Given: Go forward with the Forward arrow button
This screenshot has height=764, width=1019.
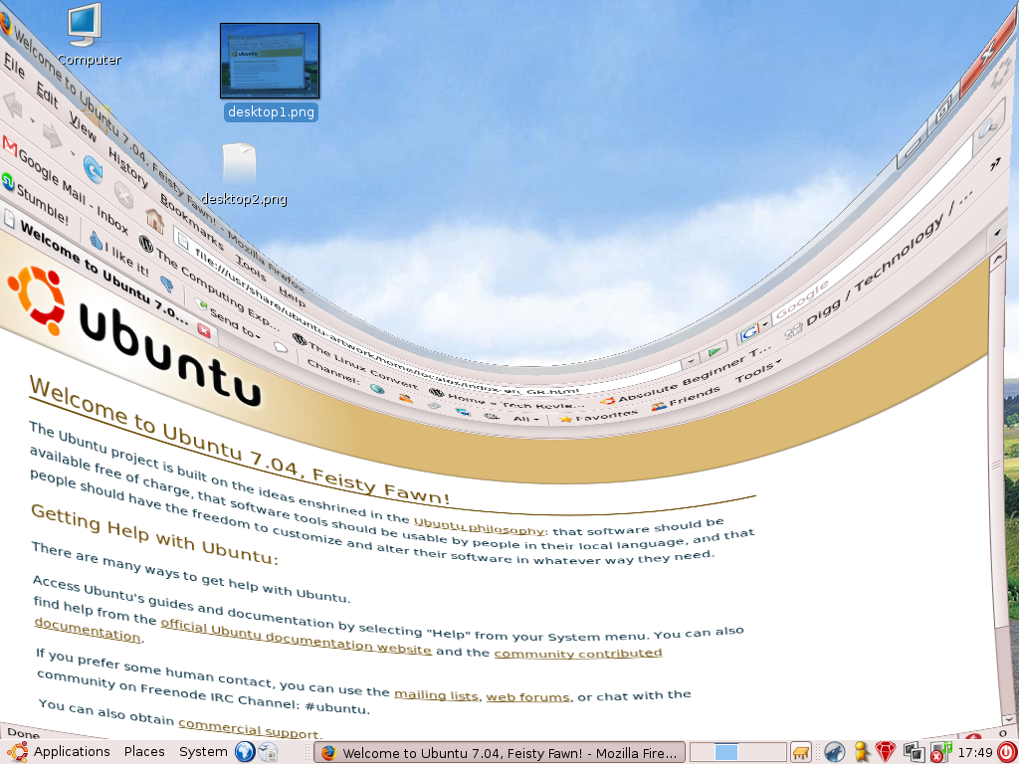Looking at the screenshot, I should [x=53, y=135].
